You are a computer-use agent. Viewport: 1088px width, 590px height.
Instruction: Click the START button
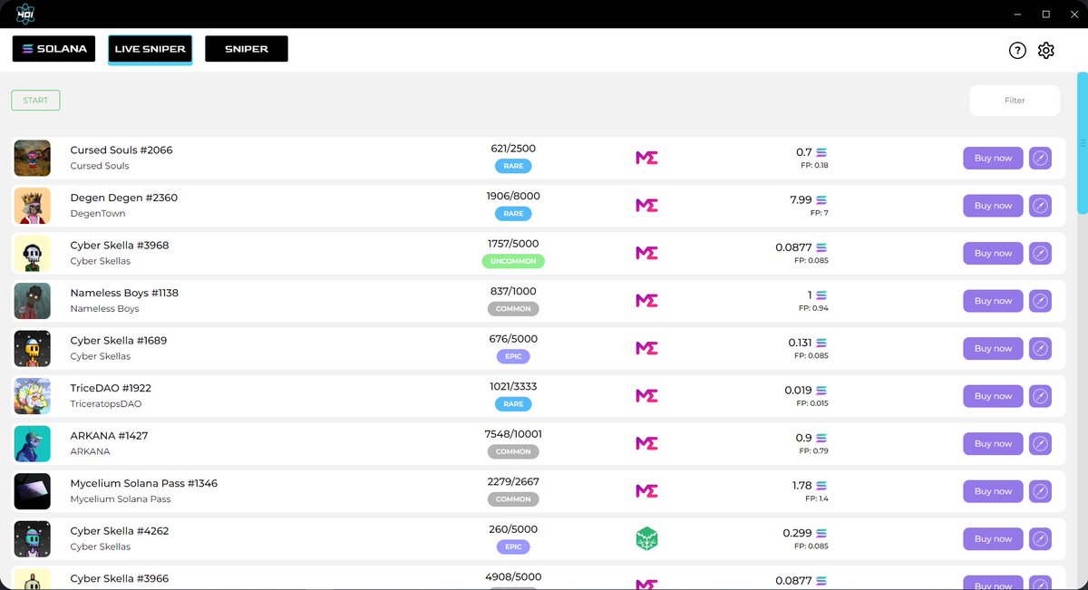point(35,100)
